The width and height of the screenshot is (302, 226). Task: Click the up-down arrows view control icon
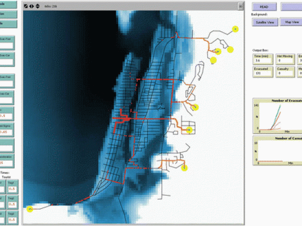click(38, 6)
